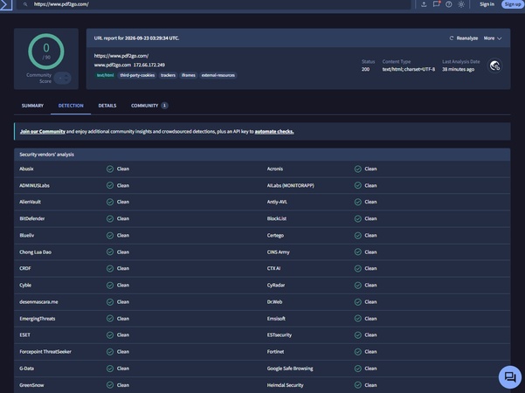Click the detection score circle 0/90

point(46,52)
